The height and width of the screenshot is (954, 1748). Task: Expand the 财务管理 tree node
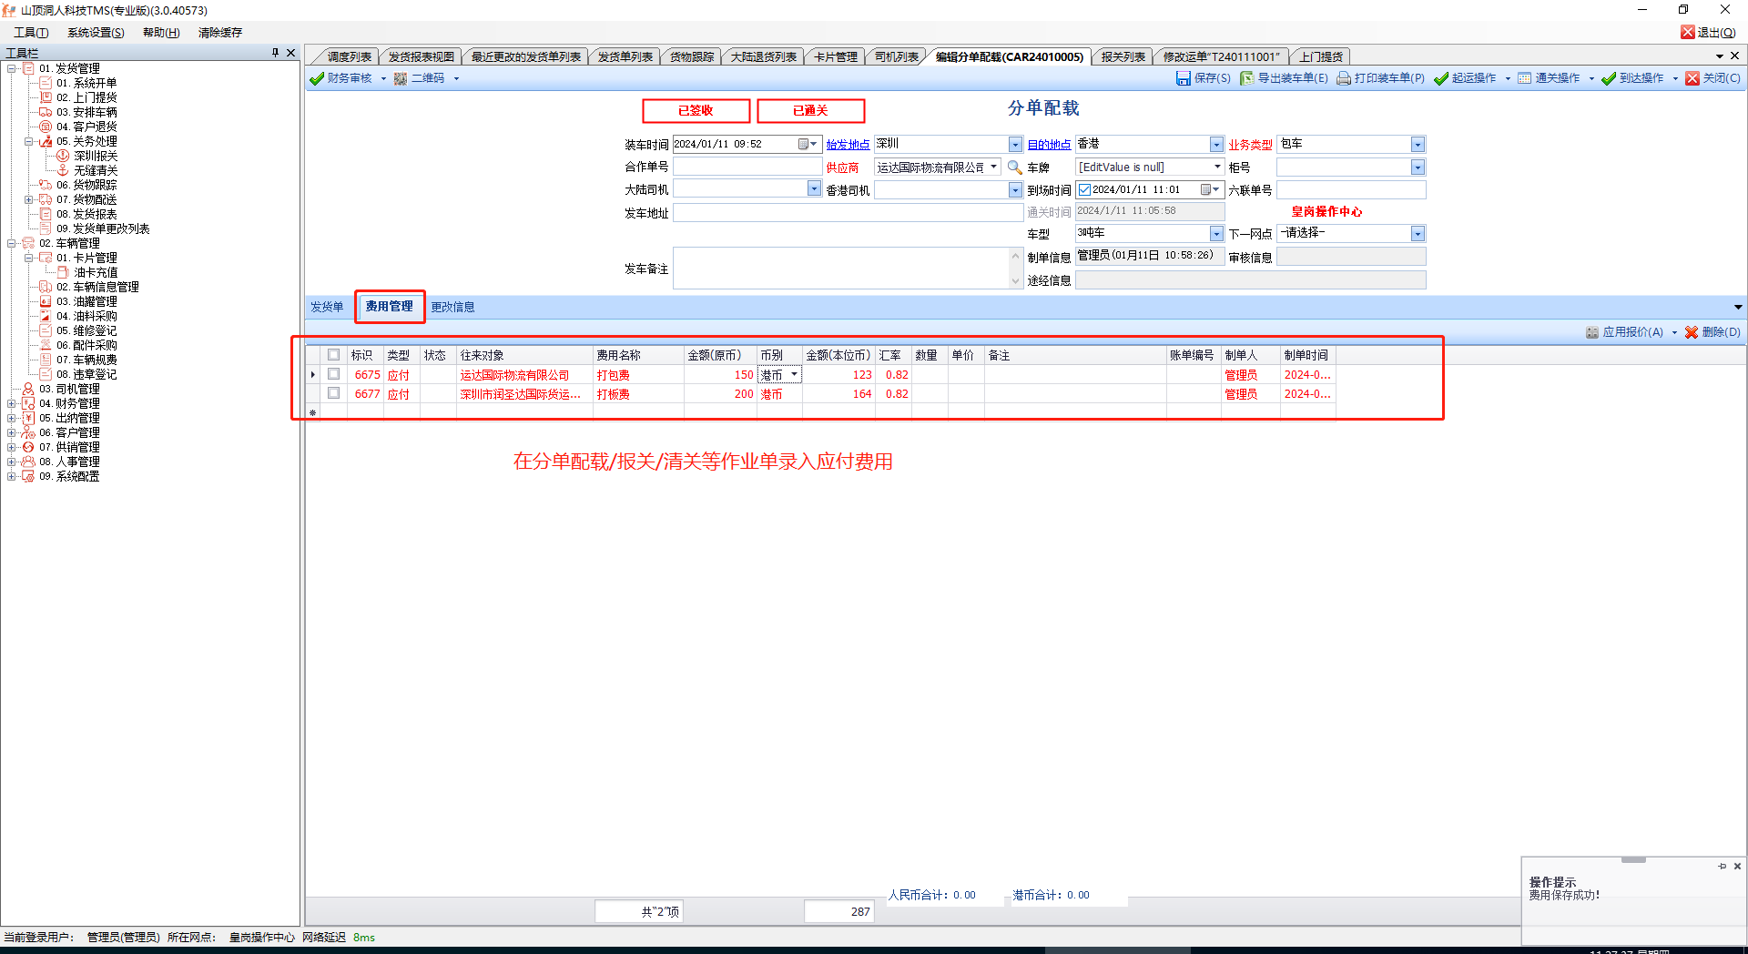coord(12,403)
